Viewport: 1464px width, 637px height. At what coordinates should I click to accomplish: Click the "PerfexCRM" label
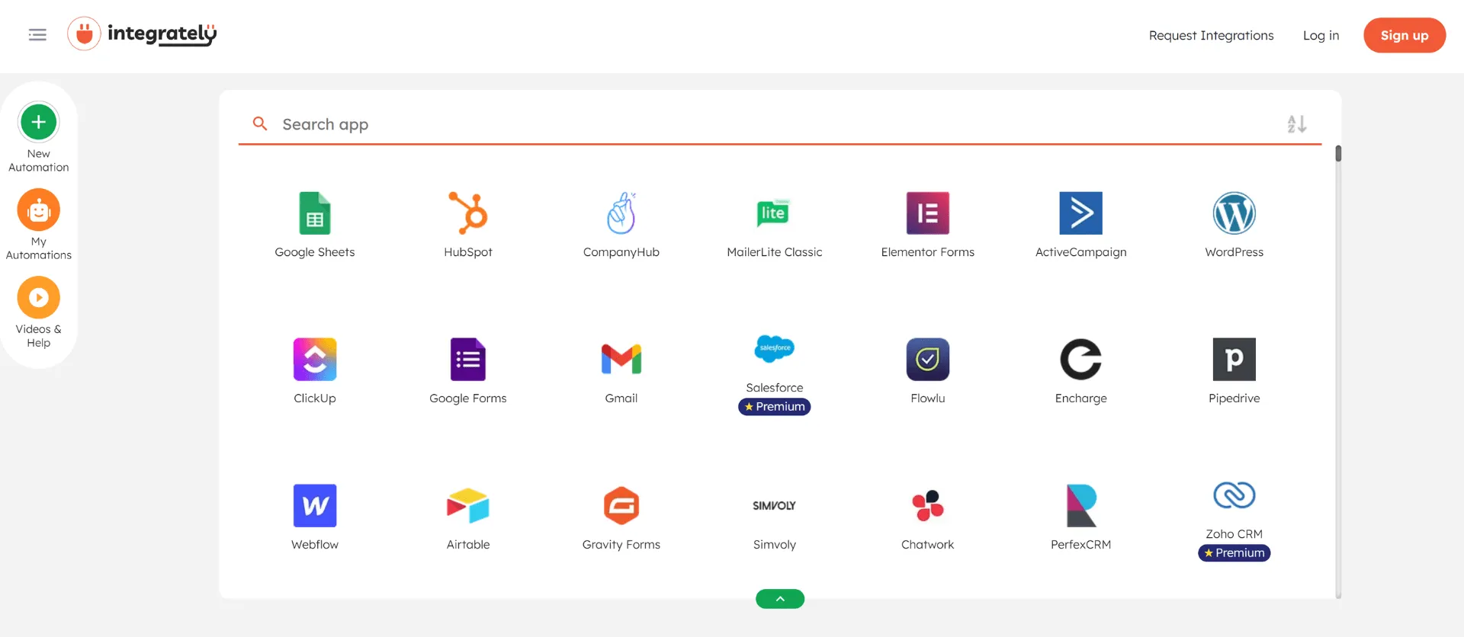pos(1081,545)
